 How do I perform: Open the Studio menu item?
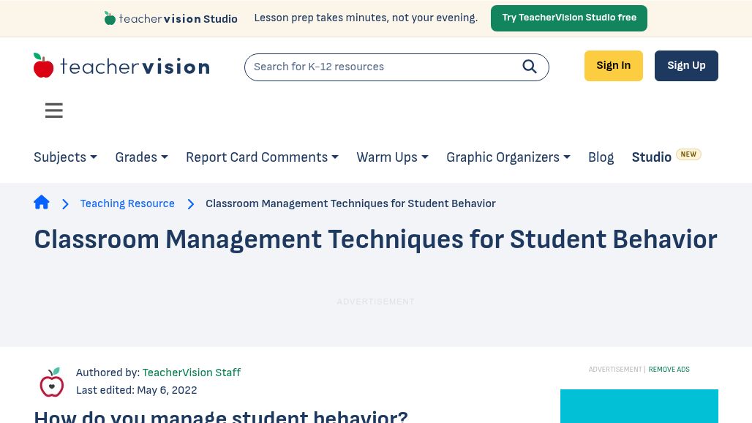point(651,157)
